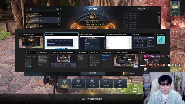Open the 특수 재련 sparkle hammer tab
185x104 pixels.
pyautogui.click(x=79, y=83)
